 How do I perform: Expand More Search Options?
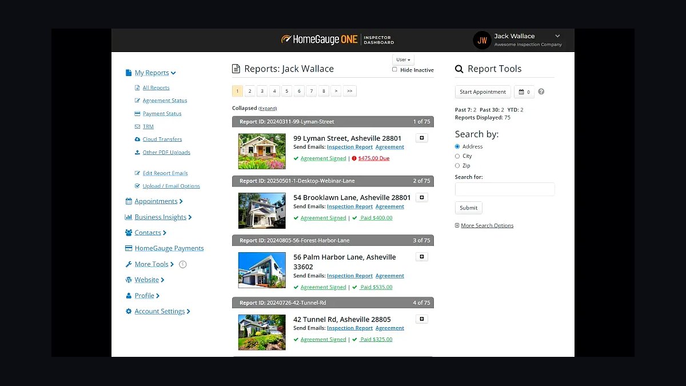click(x=487, y=225)
